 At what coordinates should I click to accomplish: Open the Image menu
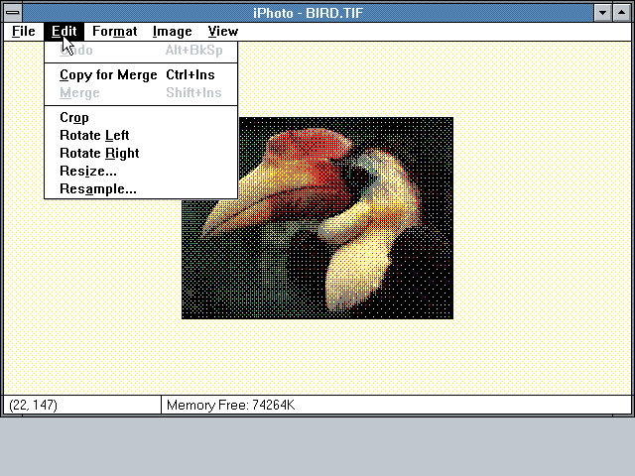coord(172,31)
